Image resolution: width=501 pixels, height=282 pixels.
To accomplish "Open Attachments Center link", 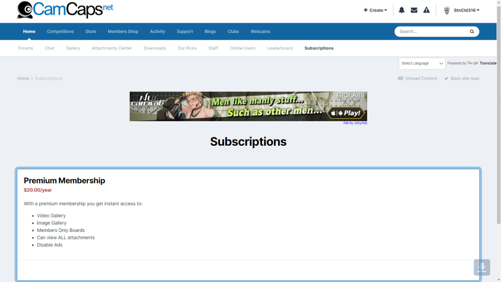I will (x=112, y=48).
